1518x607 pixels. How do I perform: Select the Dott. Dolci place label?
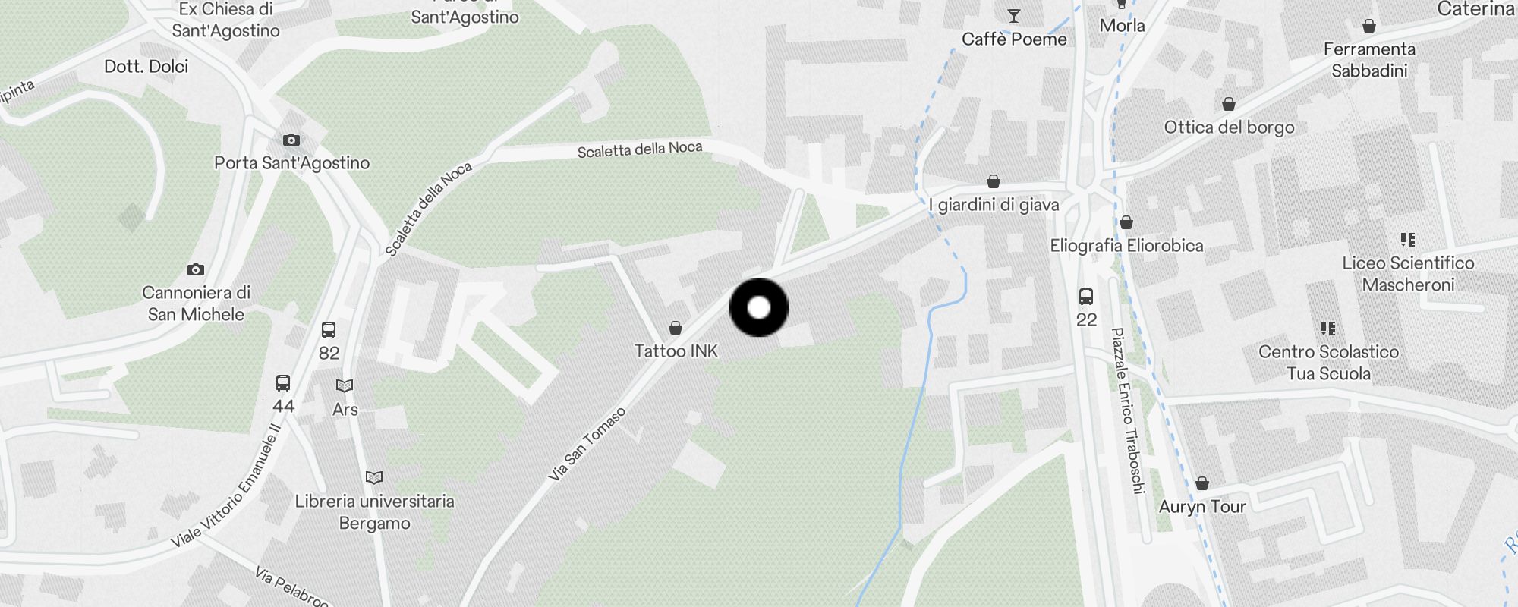(146, 67)
